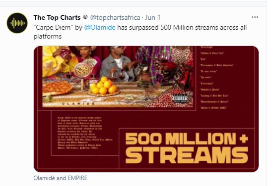The image size is (274, 186).
Task: Click the Olamidé and EMPIRE caption
Action: tap(60, 178)
